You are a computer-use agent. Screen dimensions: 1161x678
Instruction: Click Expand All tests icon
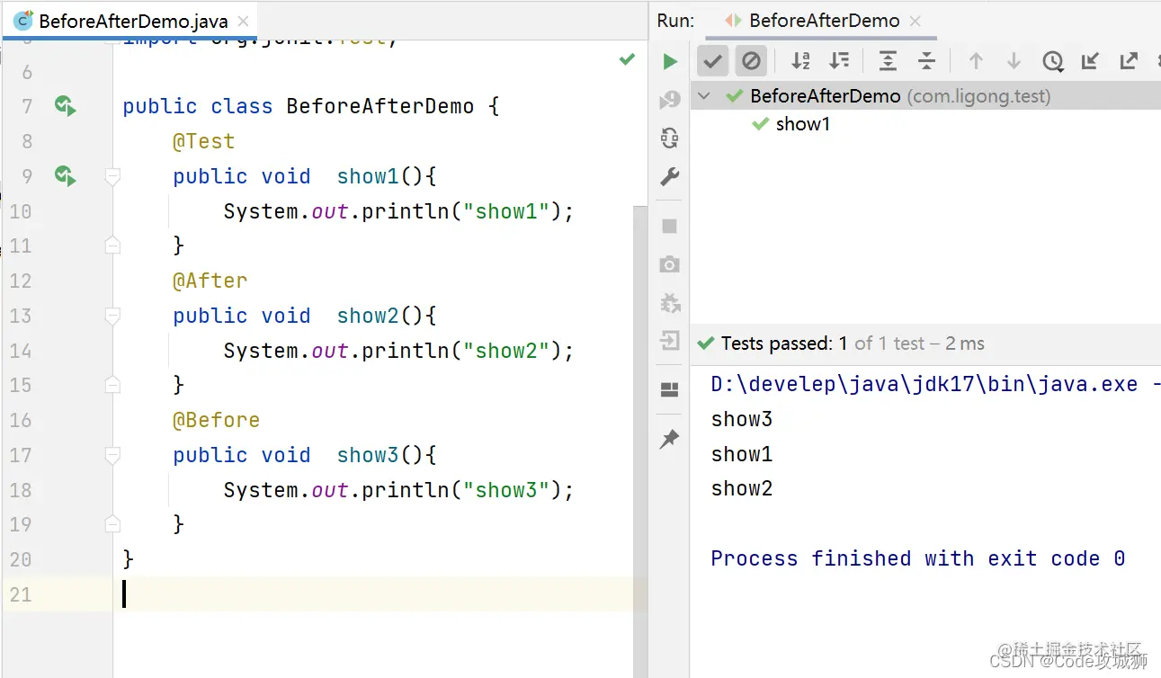[888, 61]
